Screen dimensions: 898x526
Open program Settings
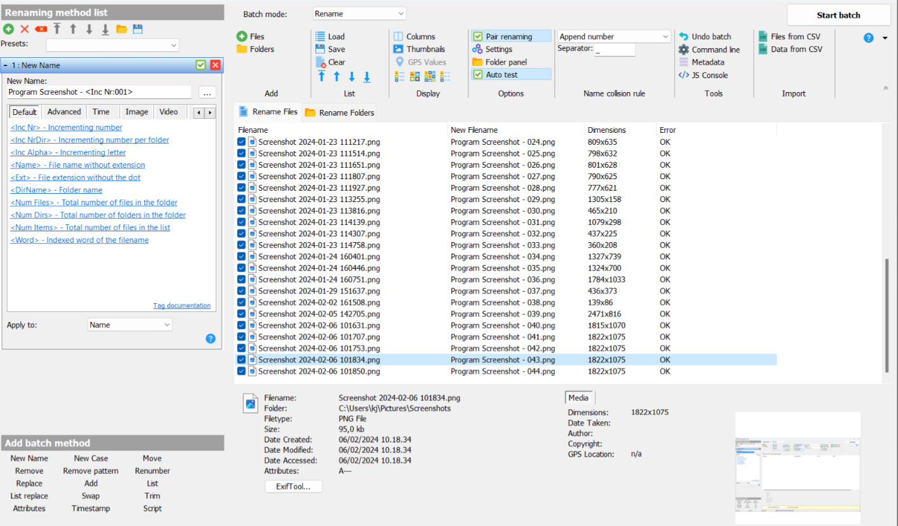coord(492,49)
